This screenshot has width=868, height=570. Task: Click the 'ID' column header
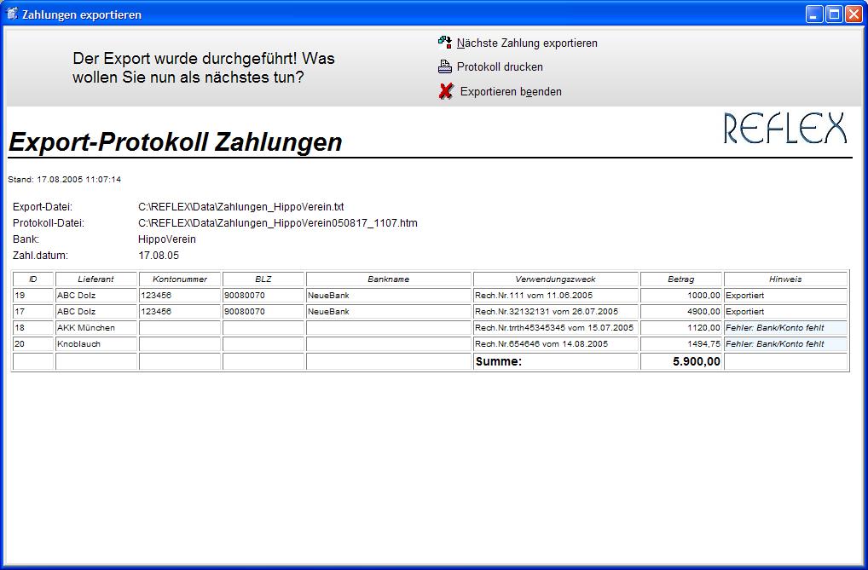(33, 279)
